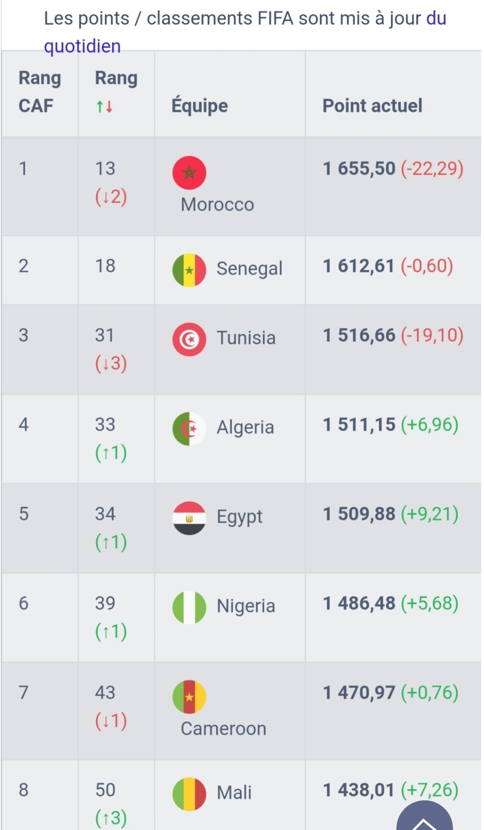Select the Egypt team name
484x830 pixels.
[239, 517]
